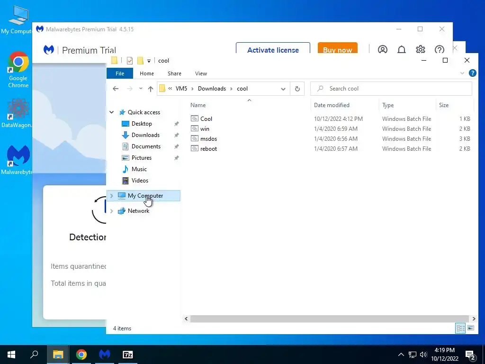The height and width of the screenshot is (364, 485).
Task: Open the Home ribbon tab
Action: coord(147,73)
